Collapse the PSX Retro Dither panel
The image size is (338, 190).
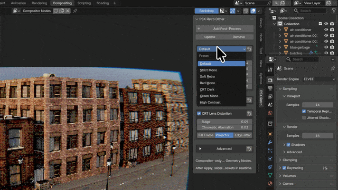(197, 19)
